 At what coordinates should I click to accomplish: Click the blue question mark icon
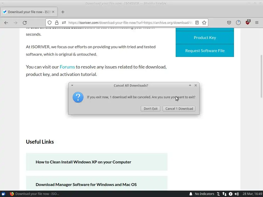tap(78, 97)
